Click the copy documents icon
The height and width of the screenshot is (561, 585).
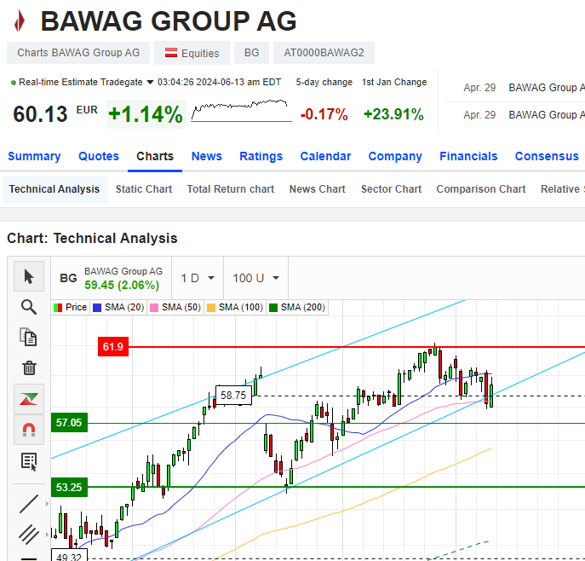29,338
